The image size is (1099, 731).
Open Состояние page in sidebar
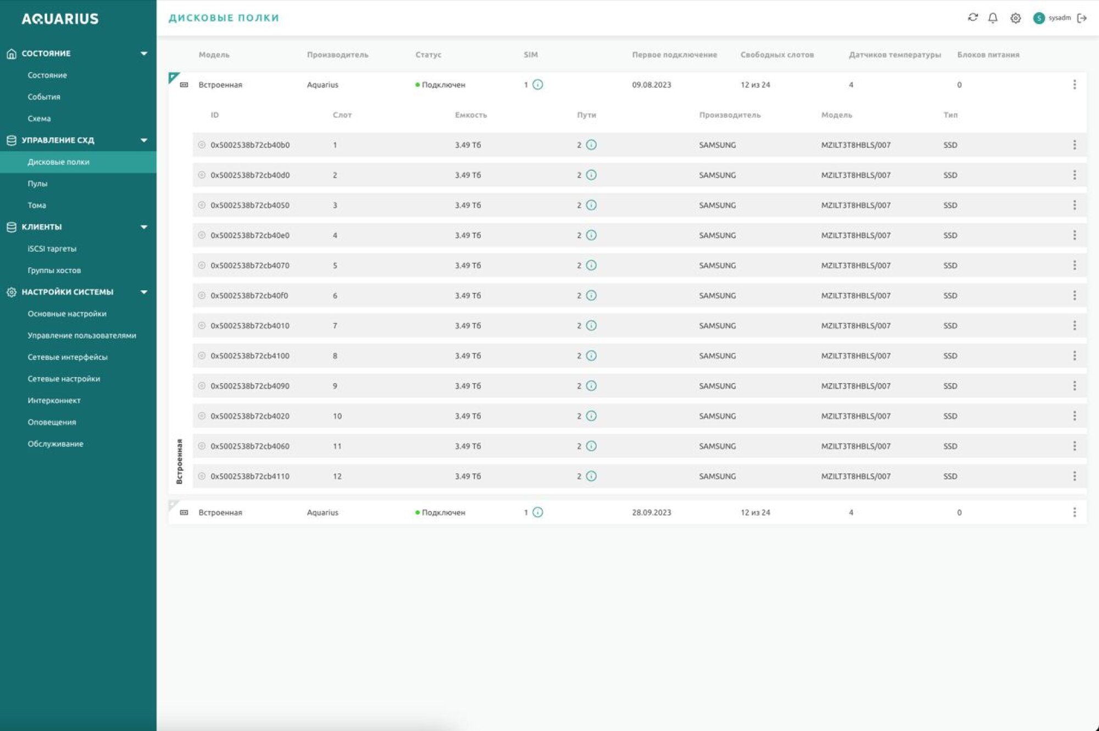click(x=47, y=75)
